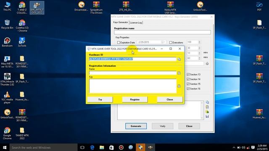Screen dimensions: 269x151
Task: Click green key icon beside Keys Generator output
Action: point(207,112)
